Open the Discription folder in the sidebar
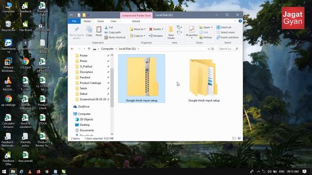The width and height of the screenshot is (312, 175). [x=86, y=72]
